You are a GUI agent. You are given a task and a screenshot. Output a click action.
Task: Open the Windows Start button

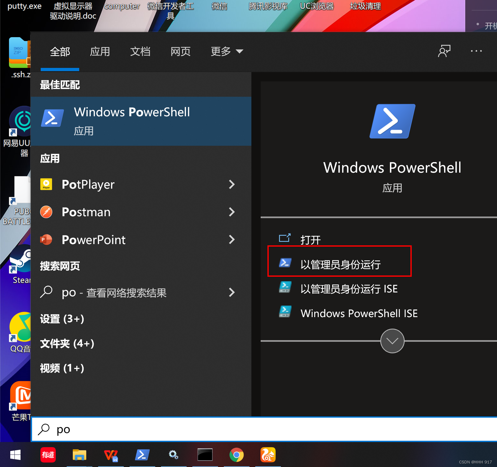pyautogui.click(x=15, y=455)
